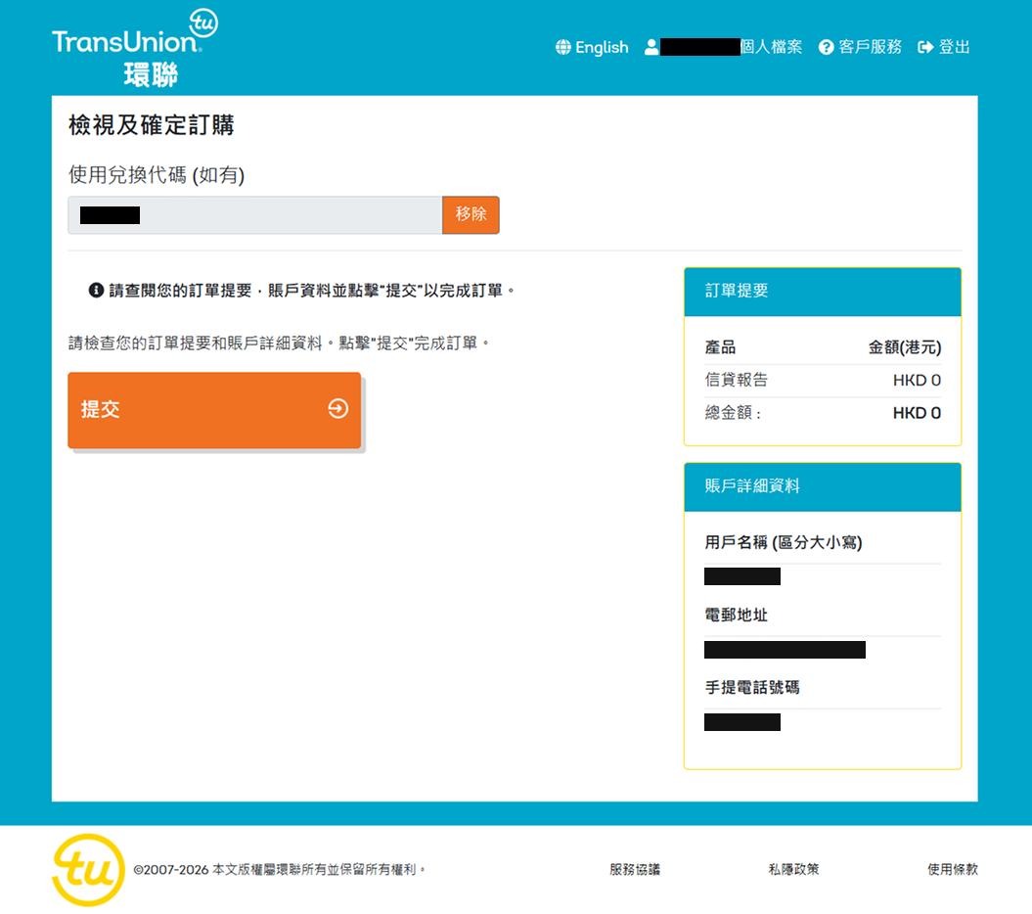The width and height of the screenshot is (1032, 914).
Task: Click the logout arrow icon
Action: tap(925, 47)
